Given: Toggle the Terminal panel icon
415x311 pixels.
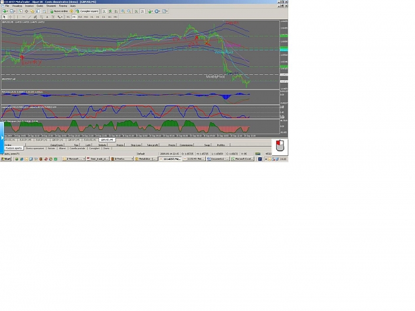Looking at the screenshot, I should point(38,11).
